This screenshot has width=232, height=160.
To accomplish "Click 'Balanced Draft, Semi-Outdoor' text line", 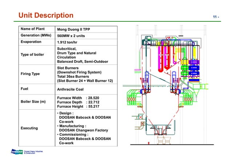I will click(83, 62).
